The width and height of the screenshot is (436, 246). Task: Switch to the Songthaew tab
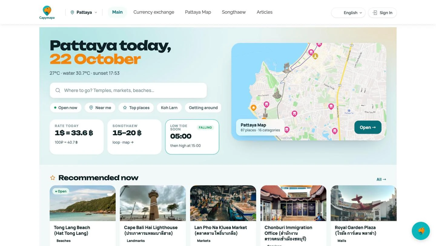[234, 12]
